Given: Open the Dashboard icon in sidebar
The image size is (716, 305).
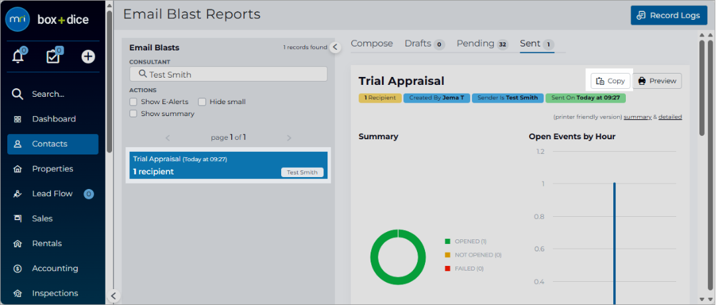Looking at the screenshot, I should click(x=18, y=119).
